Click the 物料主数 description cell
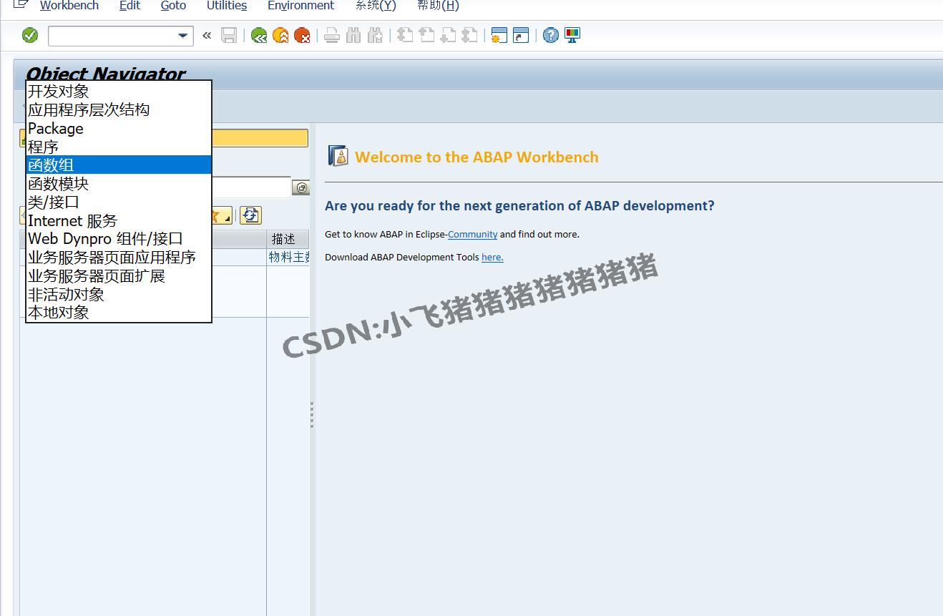 (x=288, y=257)
